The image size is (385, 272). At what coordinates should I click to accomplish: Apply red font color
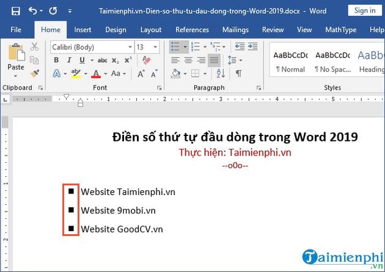click(96, 74)
